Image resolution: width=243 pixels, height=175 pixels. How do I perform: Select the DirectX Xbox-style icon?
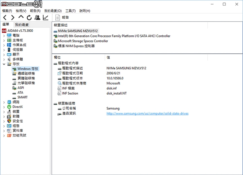pyautogui.click(x=9, y=107)
